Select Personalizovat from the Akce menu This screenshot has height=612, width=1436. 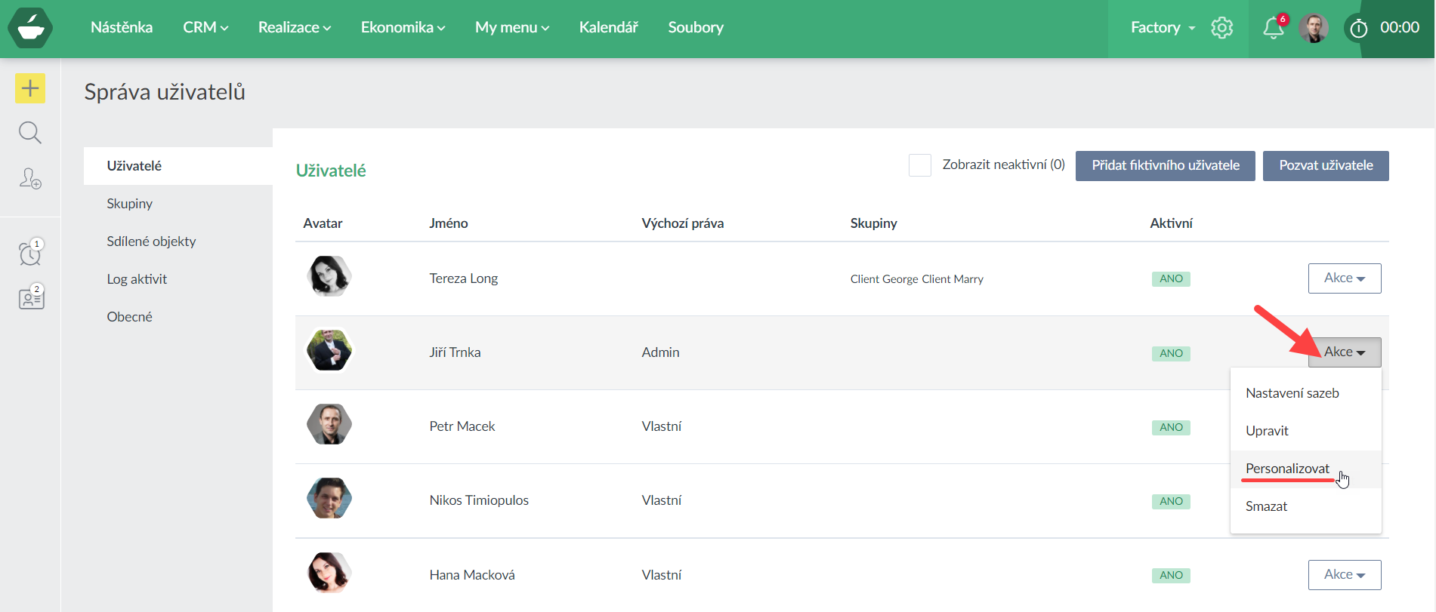coord(1287,469)
